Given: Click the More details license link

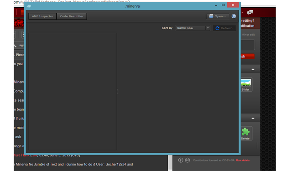Looking at the screenshot, I should [243, 160].
